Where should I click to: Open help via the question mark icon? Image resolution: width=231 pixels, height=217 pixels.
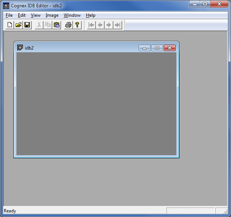click(x=77, y=25)
